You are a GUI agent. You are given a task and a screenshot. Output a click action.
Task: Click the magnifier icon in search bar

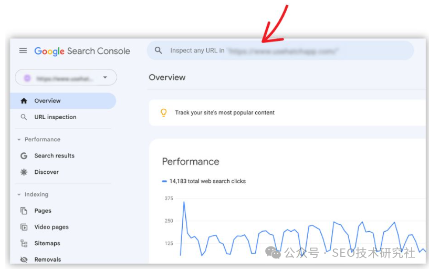click(158, 50)
